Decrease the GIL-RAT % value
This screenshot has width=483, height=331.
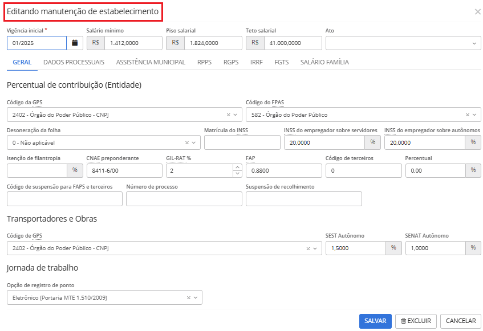237,174
